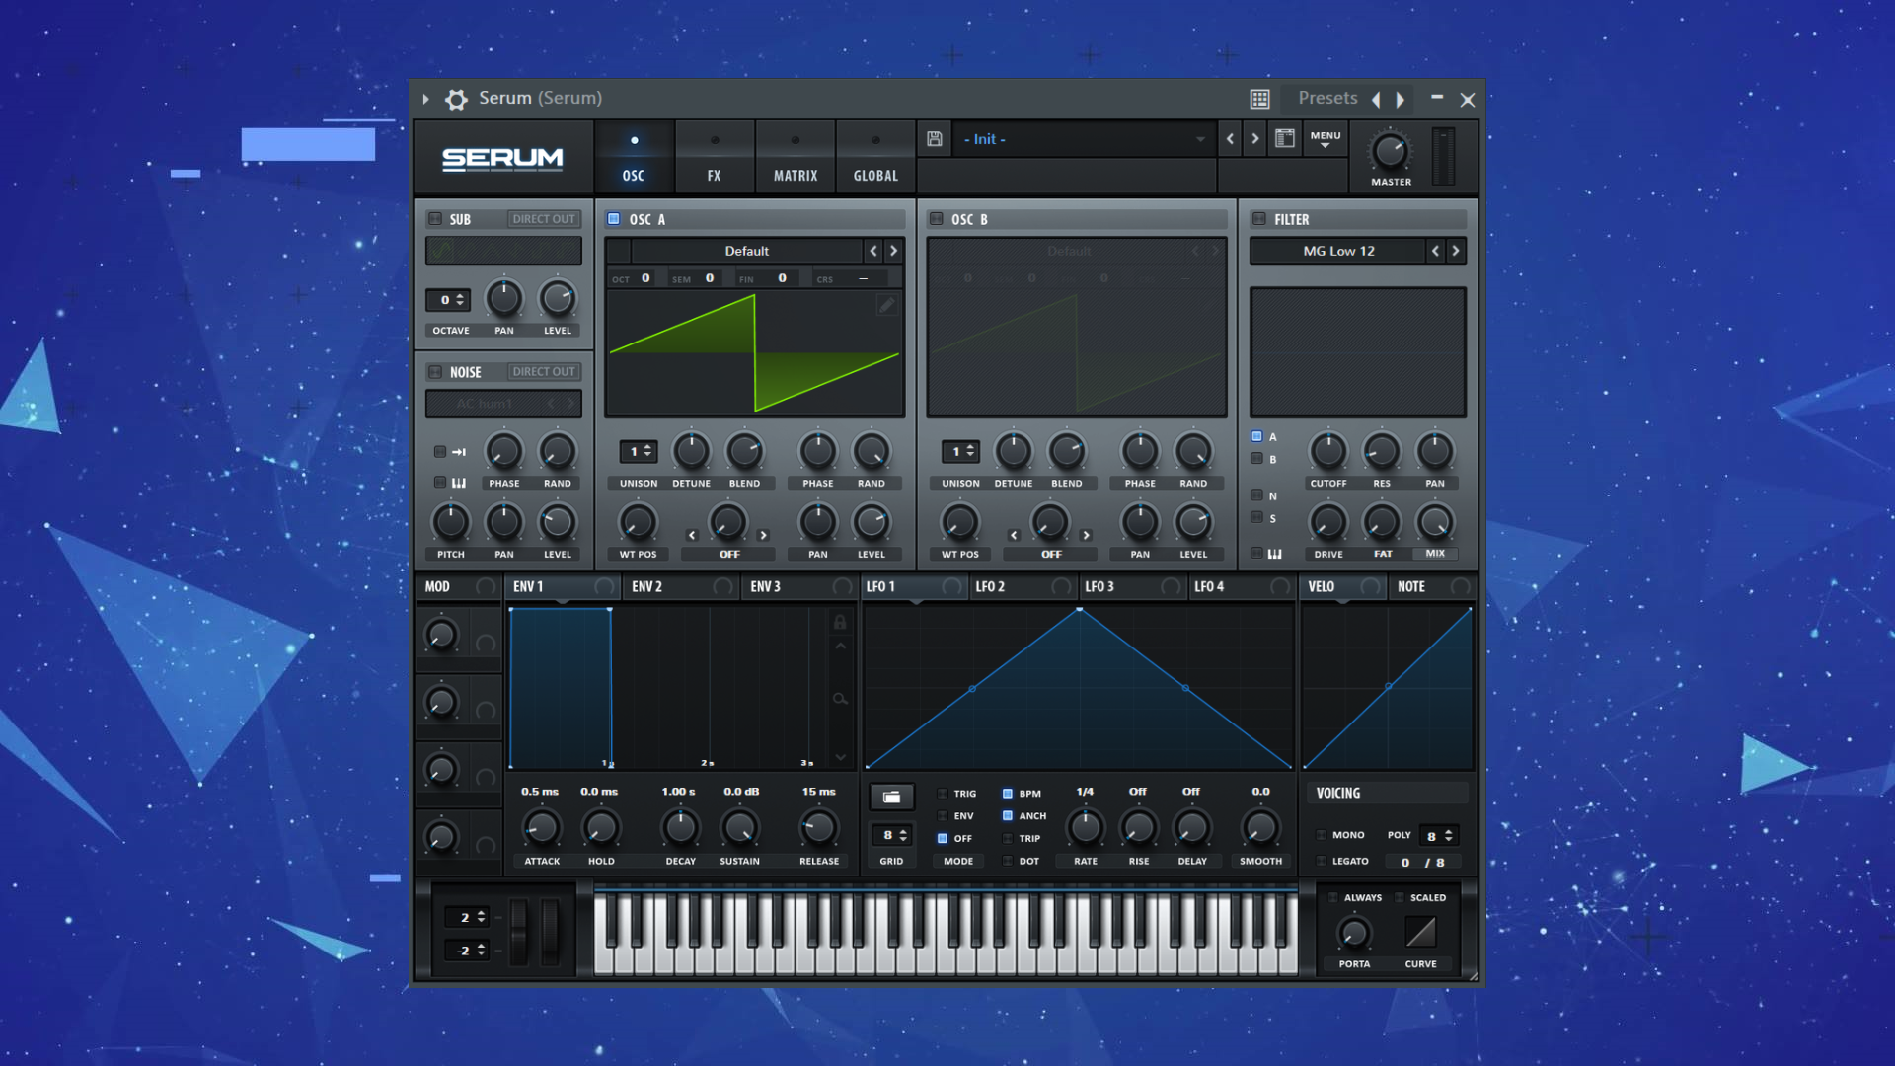Click the envelope zoom magnifier icon
This screenshot has width=1895, height=1066.
click(840, 699)
